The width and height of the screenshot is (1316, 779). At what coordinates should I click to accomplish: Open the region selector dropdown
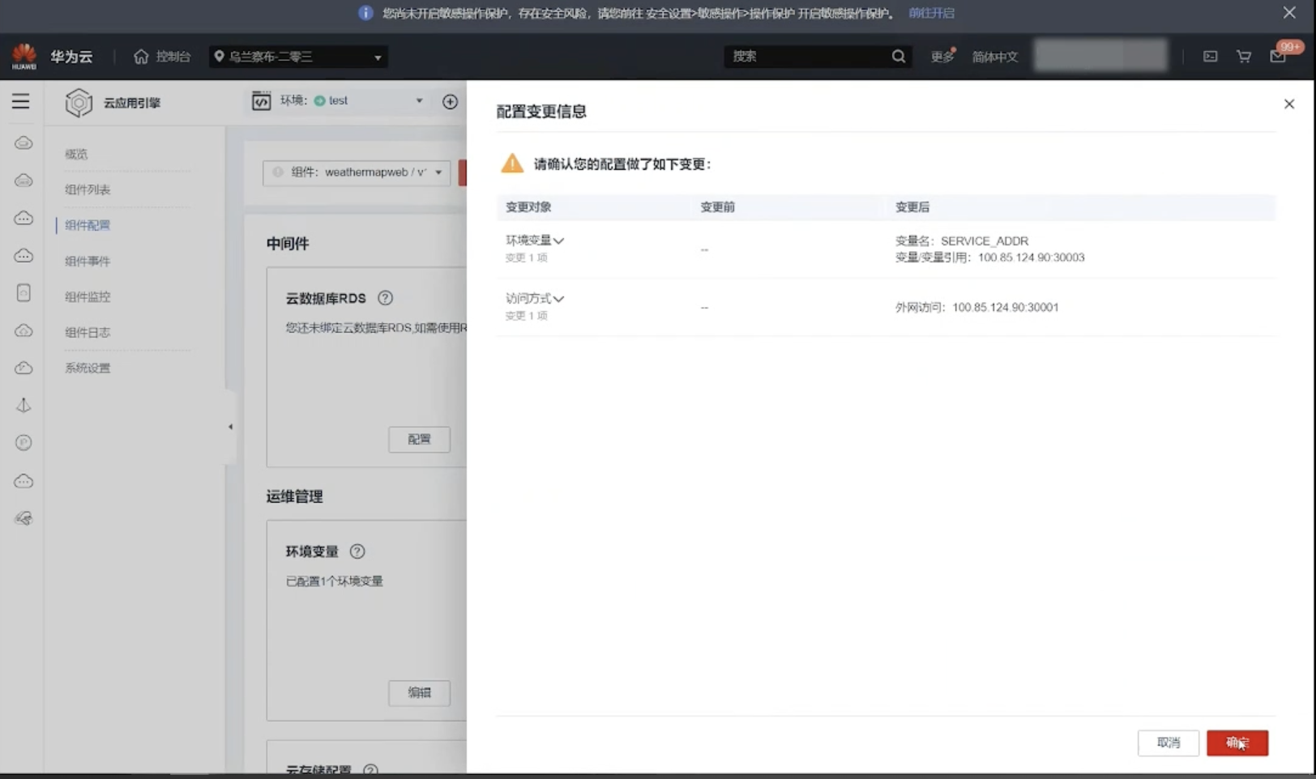pyautogui.click(x=298, y=57)
